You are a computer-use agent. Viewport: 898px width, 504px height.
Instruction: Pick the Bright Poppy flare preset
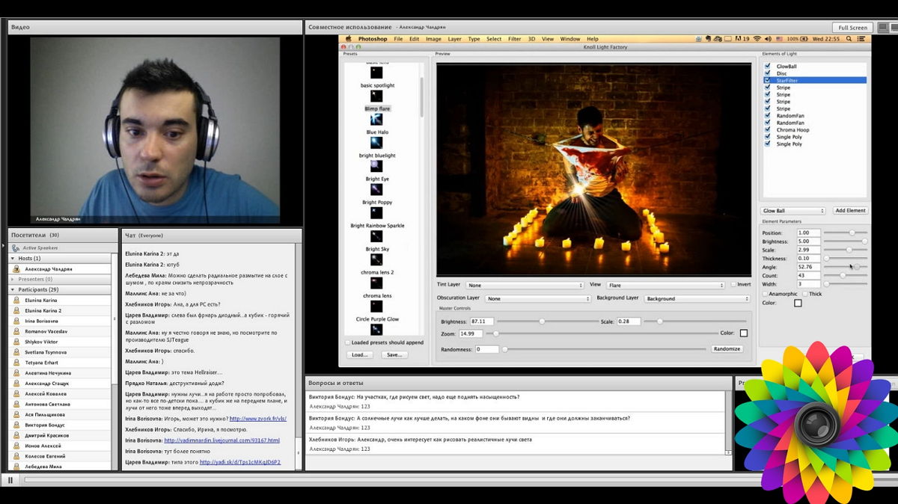(x=376, y=212)
